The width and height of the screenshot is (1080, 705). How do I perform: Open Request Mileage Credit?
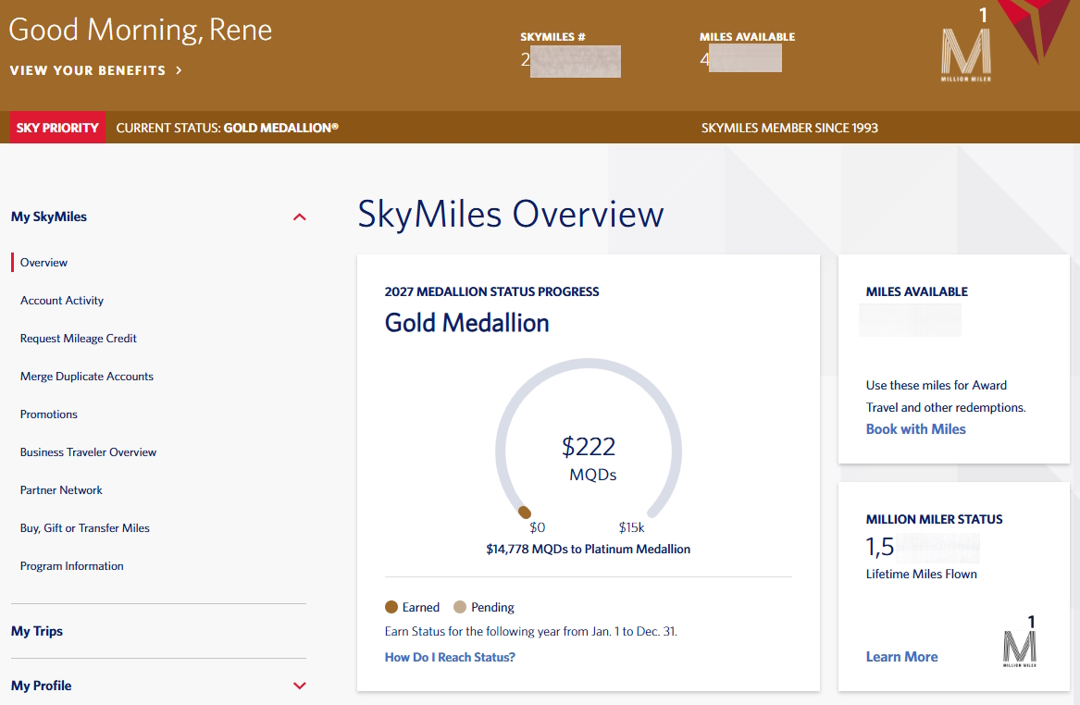[x=79, y=338]
